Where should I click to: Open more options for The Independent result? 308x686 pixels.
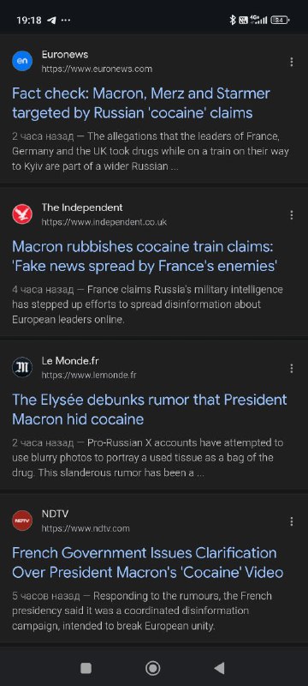[x=292, y=215]
